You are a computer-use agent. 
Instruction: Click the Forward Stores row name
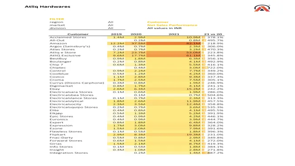point(66,141)
